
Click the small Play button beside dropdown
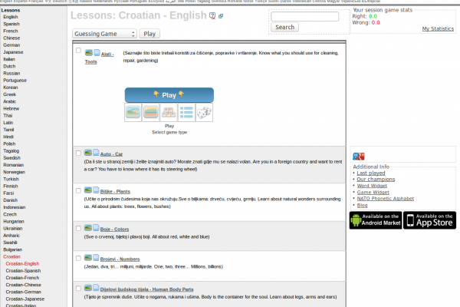149,34
